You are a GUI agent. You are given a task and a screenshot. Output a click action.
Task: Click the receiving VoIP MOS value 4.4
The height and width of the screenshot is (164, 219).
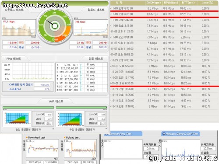coord(101,119)
